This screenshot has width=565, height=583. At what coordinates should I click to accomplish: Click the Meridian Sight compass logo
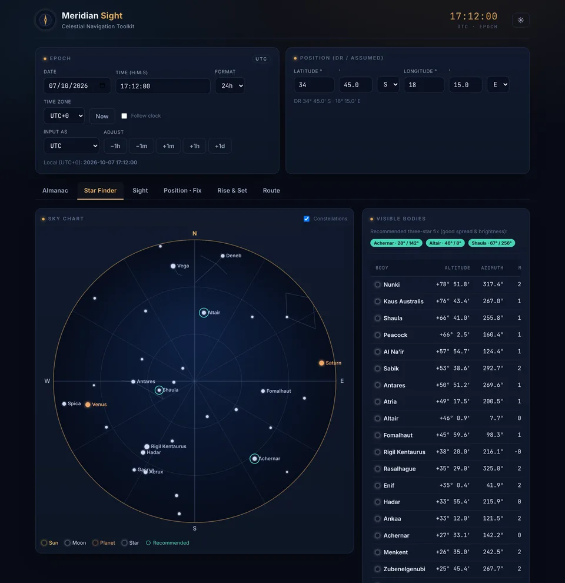tap(45, 19)
